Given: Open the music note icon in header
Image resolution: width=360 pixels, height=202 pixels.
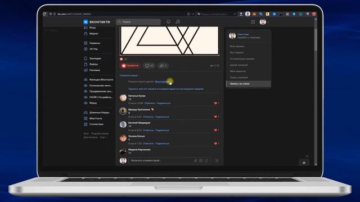Looking at the screenshot, I should click(x=178, y=21).
